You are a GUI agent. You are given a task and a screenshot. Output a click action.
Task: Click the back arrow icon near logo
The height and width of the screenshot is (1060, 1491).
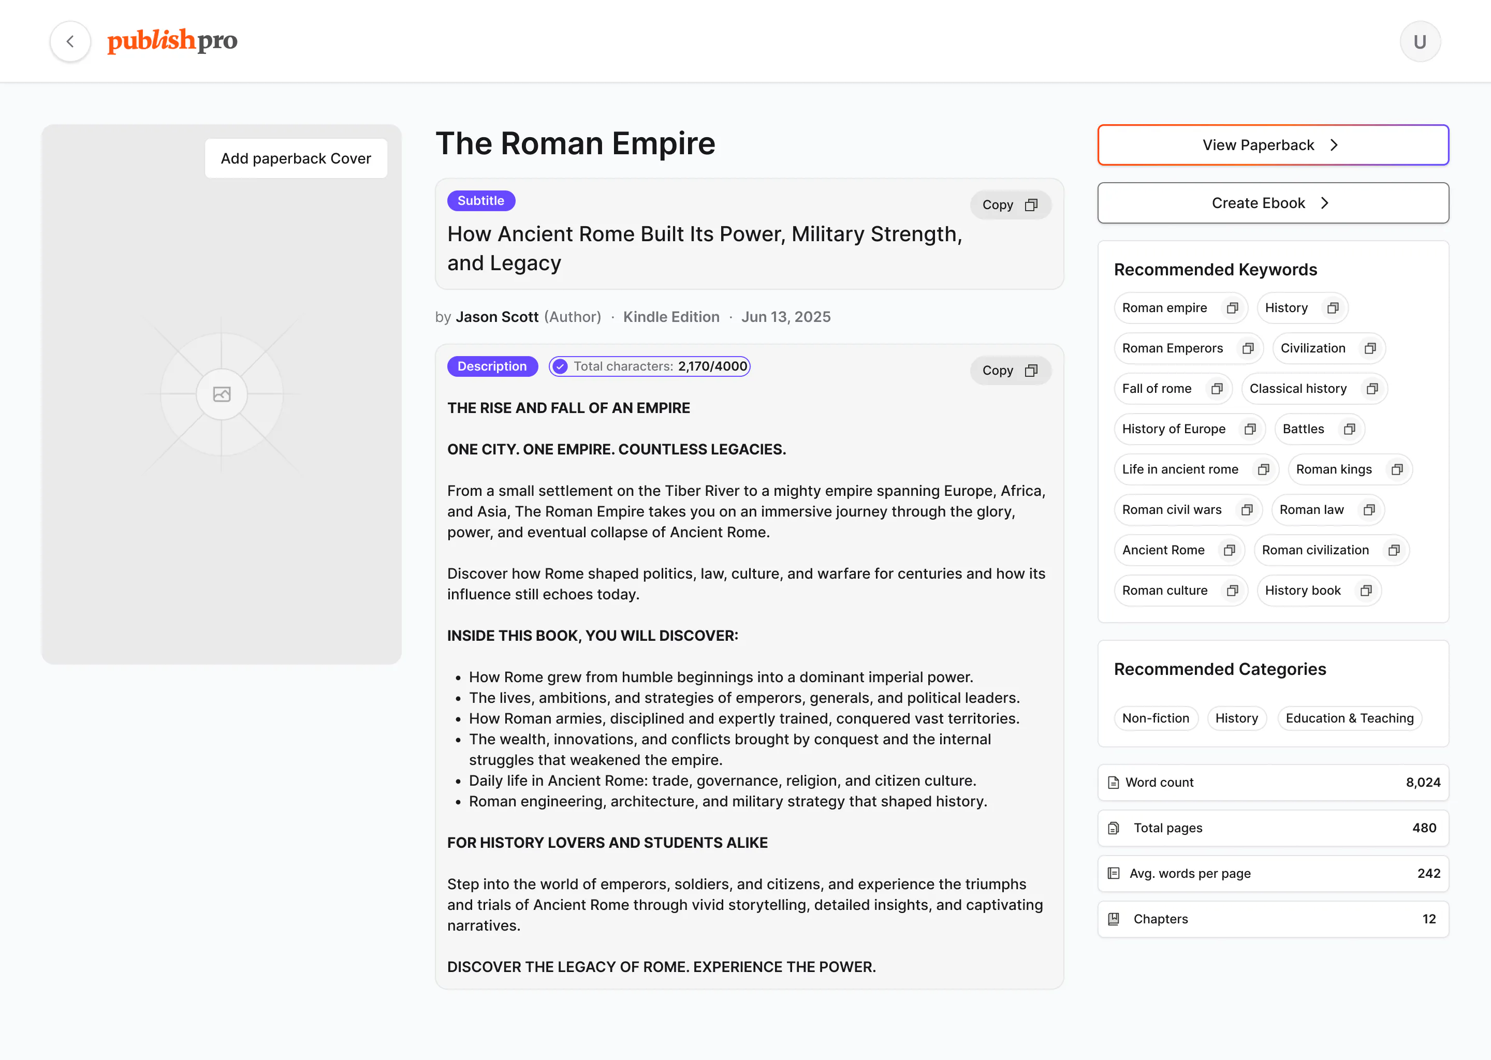tap(70, 41)
